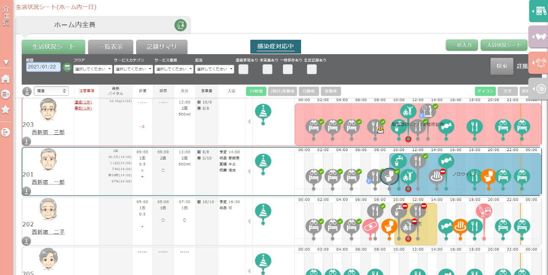Screen dimensions: 548x275
Task: Expand the サービスカテゴリ dropdown
Action: point(133,69)
